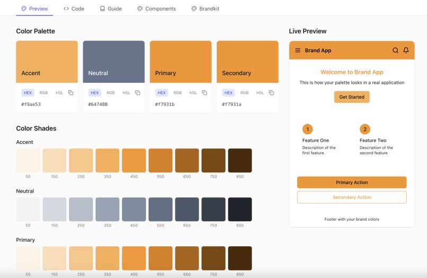Select Accent shade 650 swatch
The width and height of the screenshot is (427, 278).
tap(187, 160)
